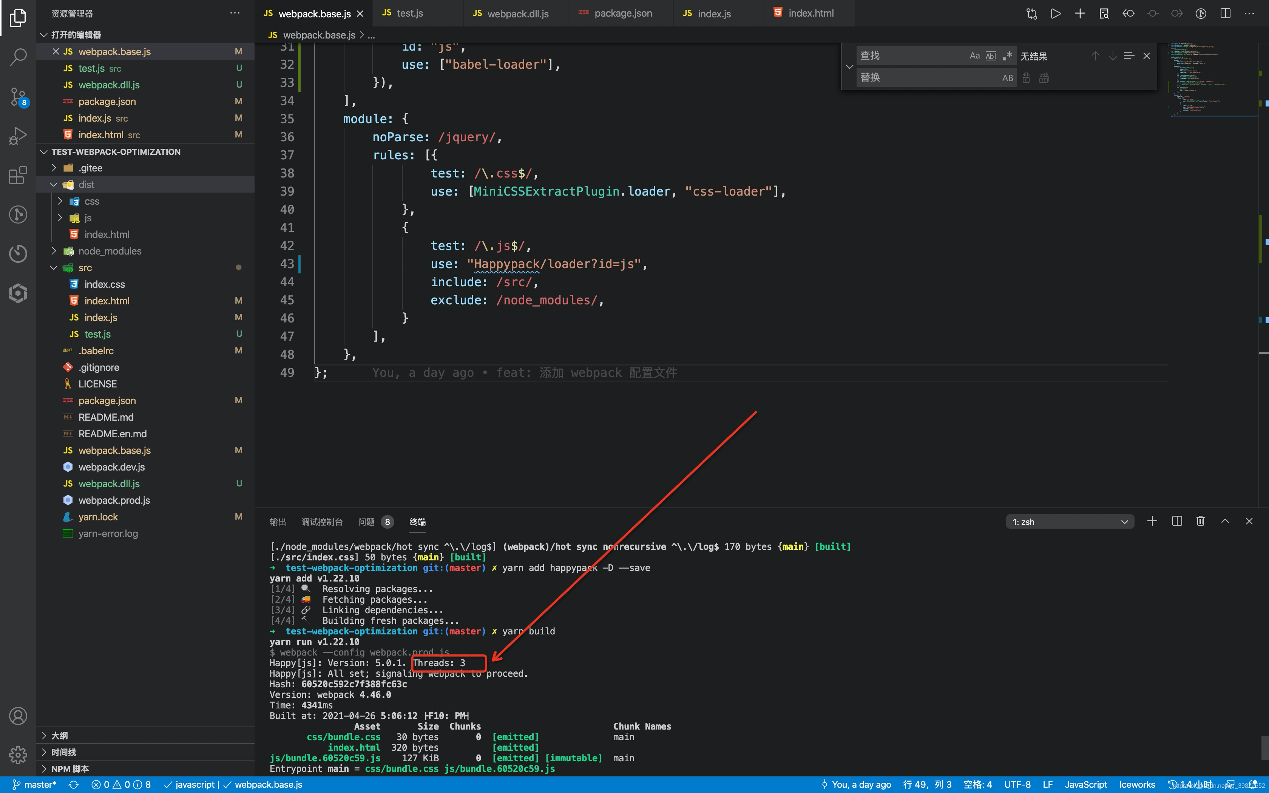Split the editor to the right
1269x793 pixels.
(1225, 14)
